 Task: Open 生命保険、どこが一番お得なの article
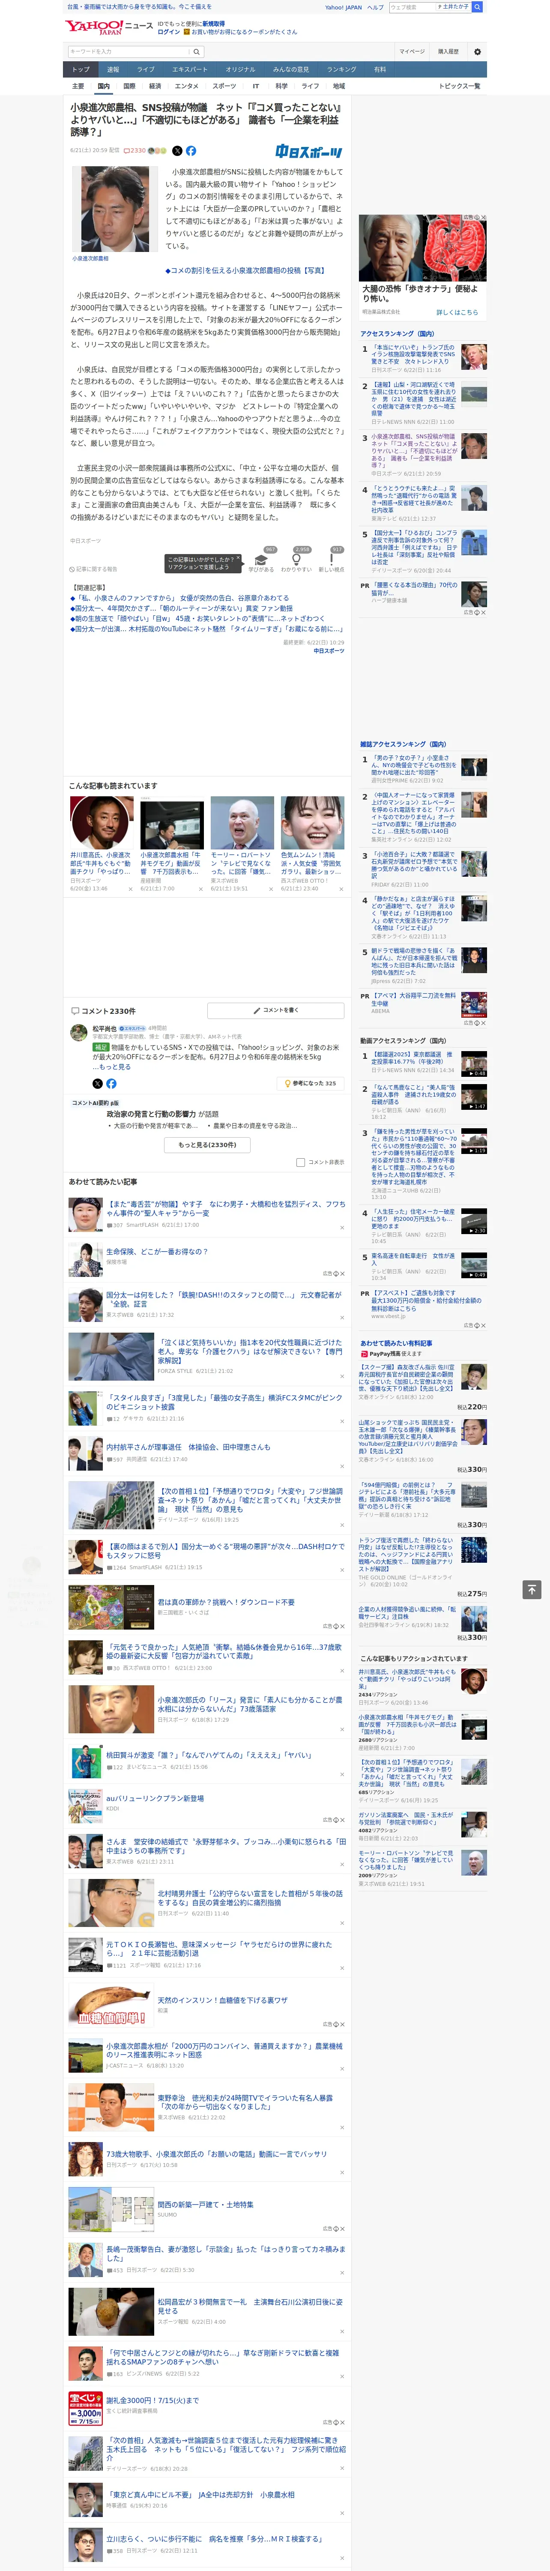pos(157,1252)
